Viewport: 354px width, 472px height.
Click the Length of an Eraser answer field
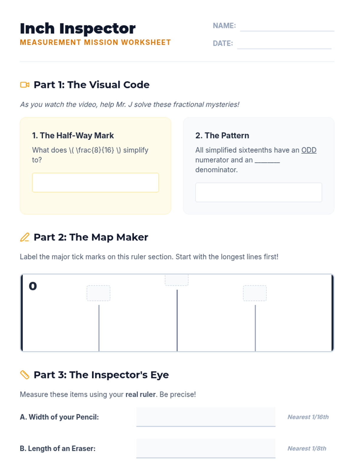point(206,448)
